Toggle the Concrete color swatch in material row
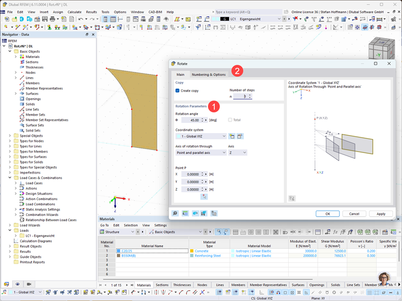The height and width of the screenshot is (301, 402). [x=192, y=251]
